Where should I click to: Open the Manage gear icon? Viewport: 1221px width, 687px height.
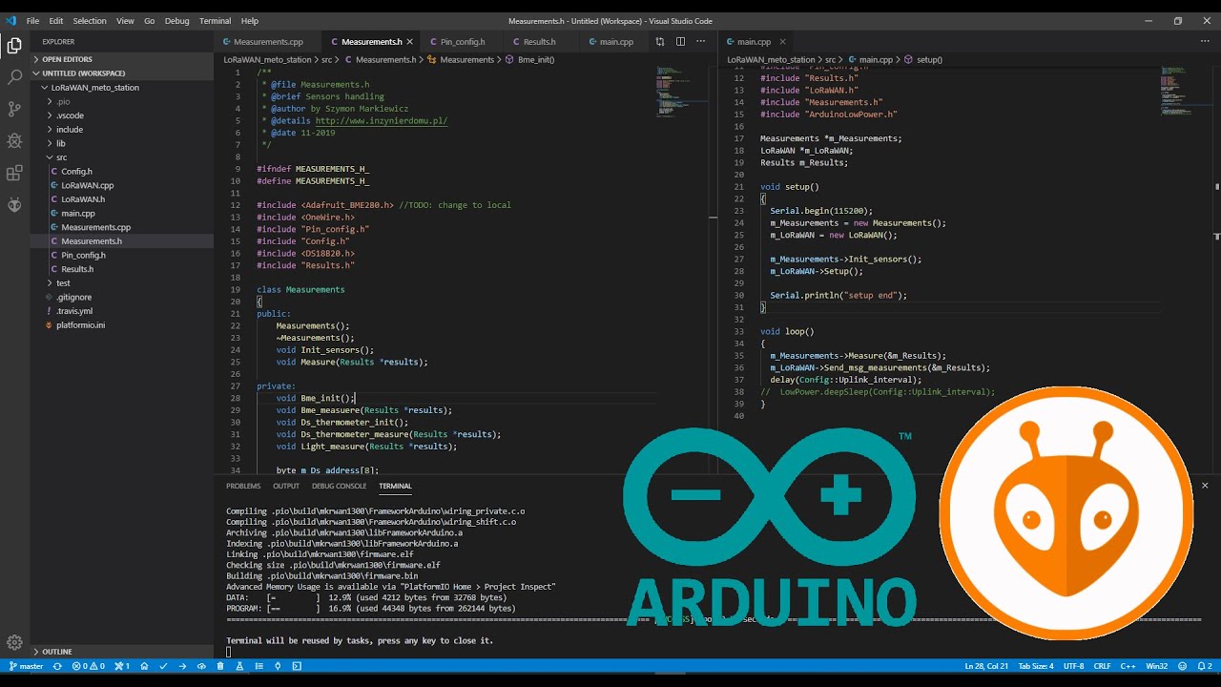14,642
